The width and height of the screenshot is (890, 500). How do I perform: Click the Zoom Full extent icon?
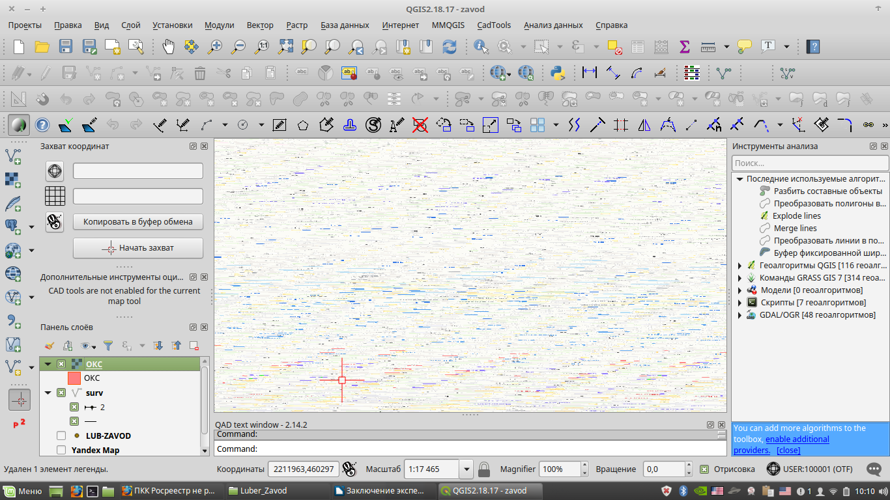(285, 46)
